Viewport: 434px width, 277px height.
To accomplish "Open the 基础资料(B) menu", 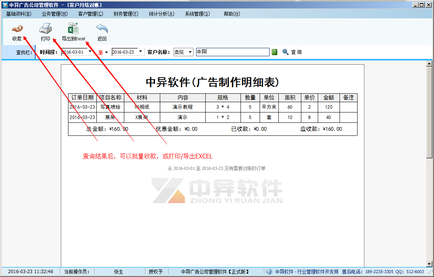I will (19, 13).
